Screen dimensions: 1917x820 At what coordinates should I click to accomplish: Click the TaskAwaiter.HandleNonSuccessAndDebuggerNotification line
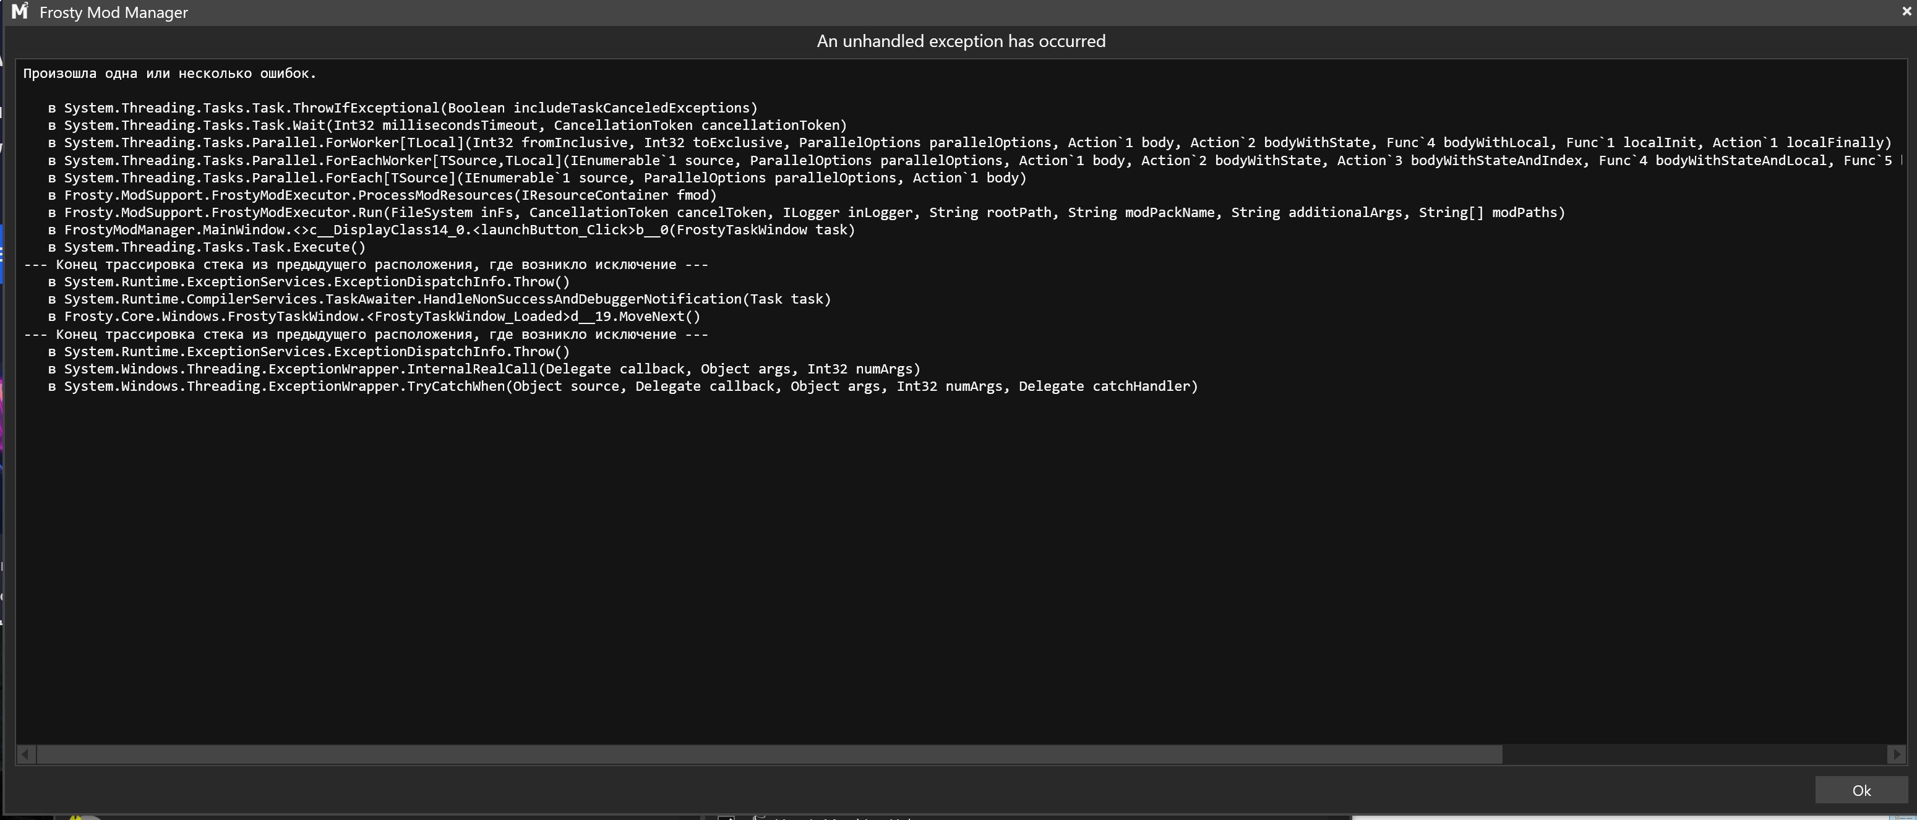tap(439, 299)
